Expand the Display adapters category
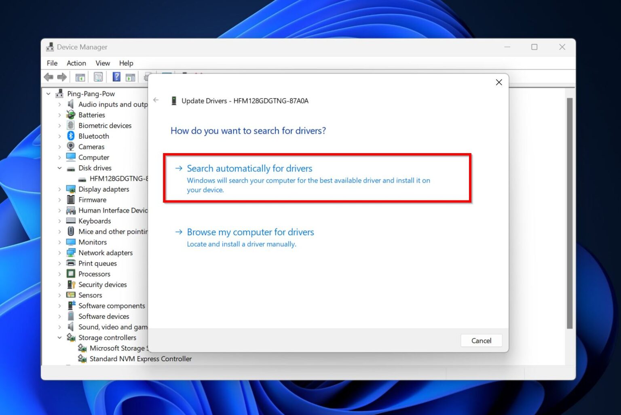This screenshot has height=415, width=621. pos(59,189)
